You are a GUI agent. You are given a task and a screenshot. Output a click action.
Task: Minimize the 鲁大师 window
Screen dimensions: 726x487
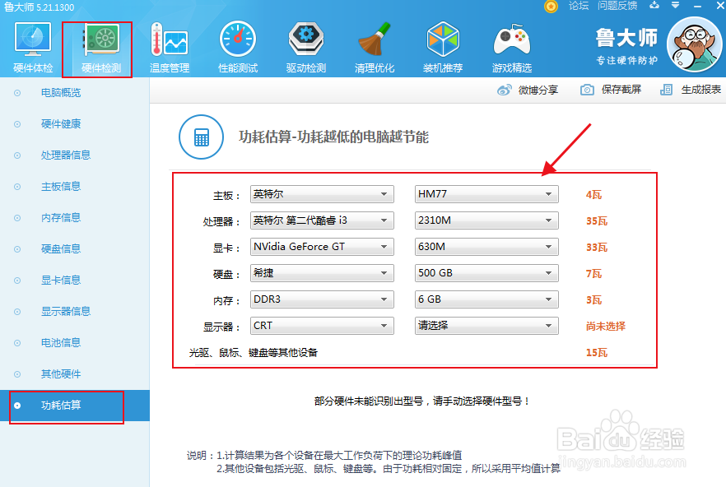pos(698,6)
